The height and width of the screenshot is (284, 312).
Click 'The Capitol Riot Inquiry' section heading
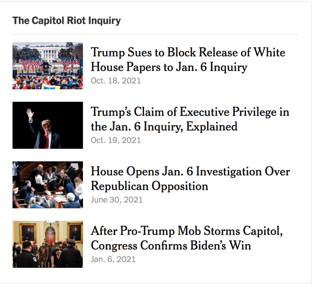click(66, 21)
